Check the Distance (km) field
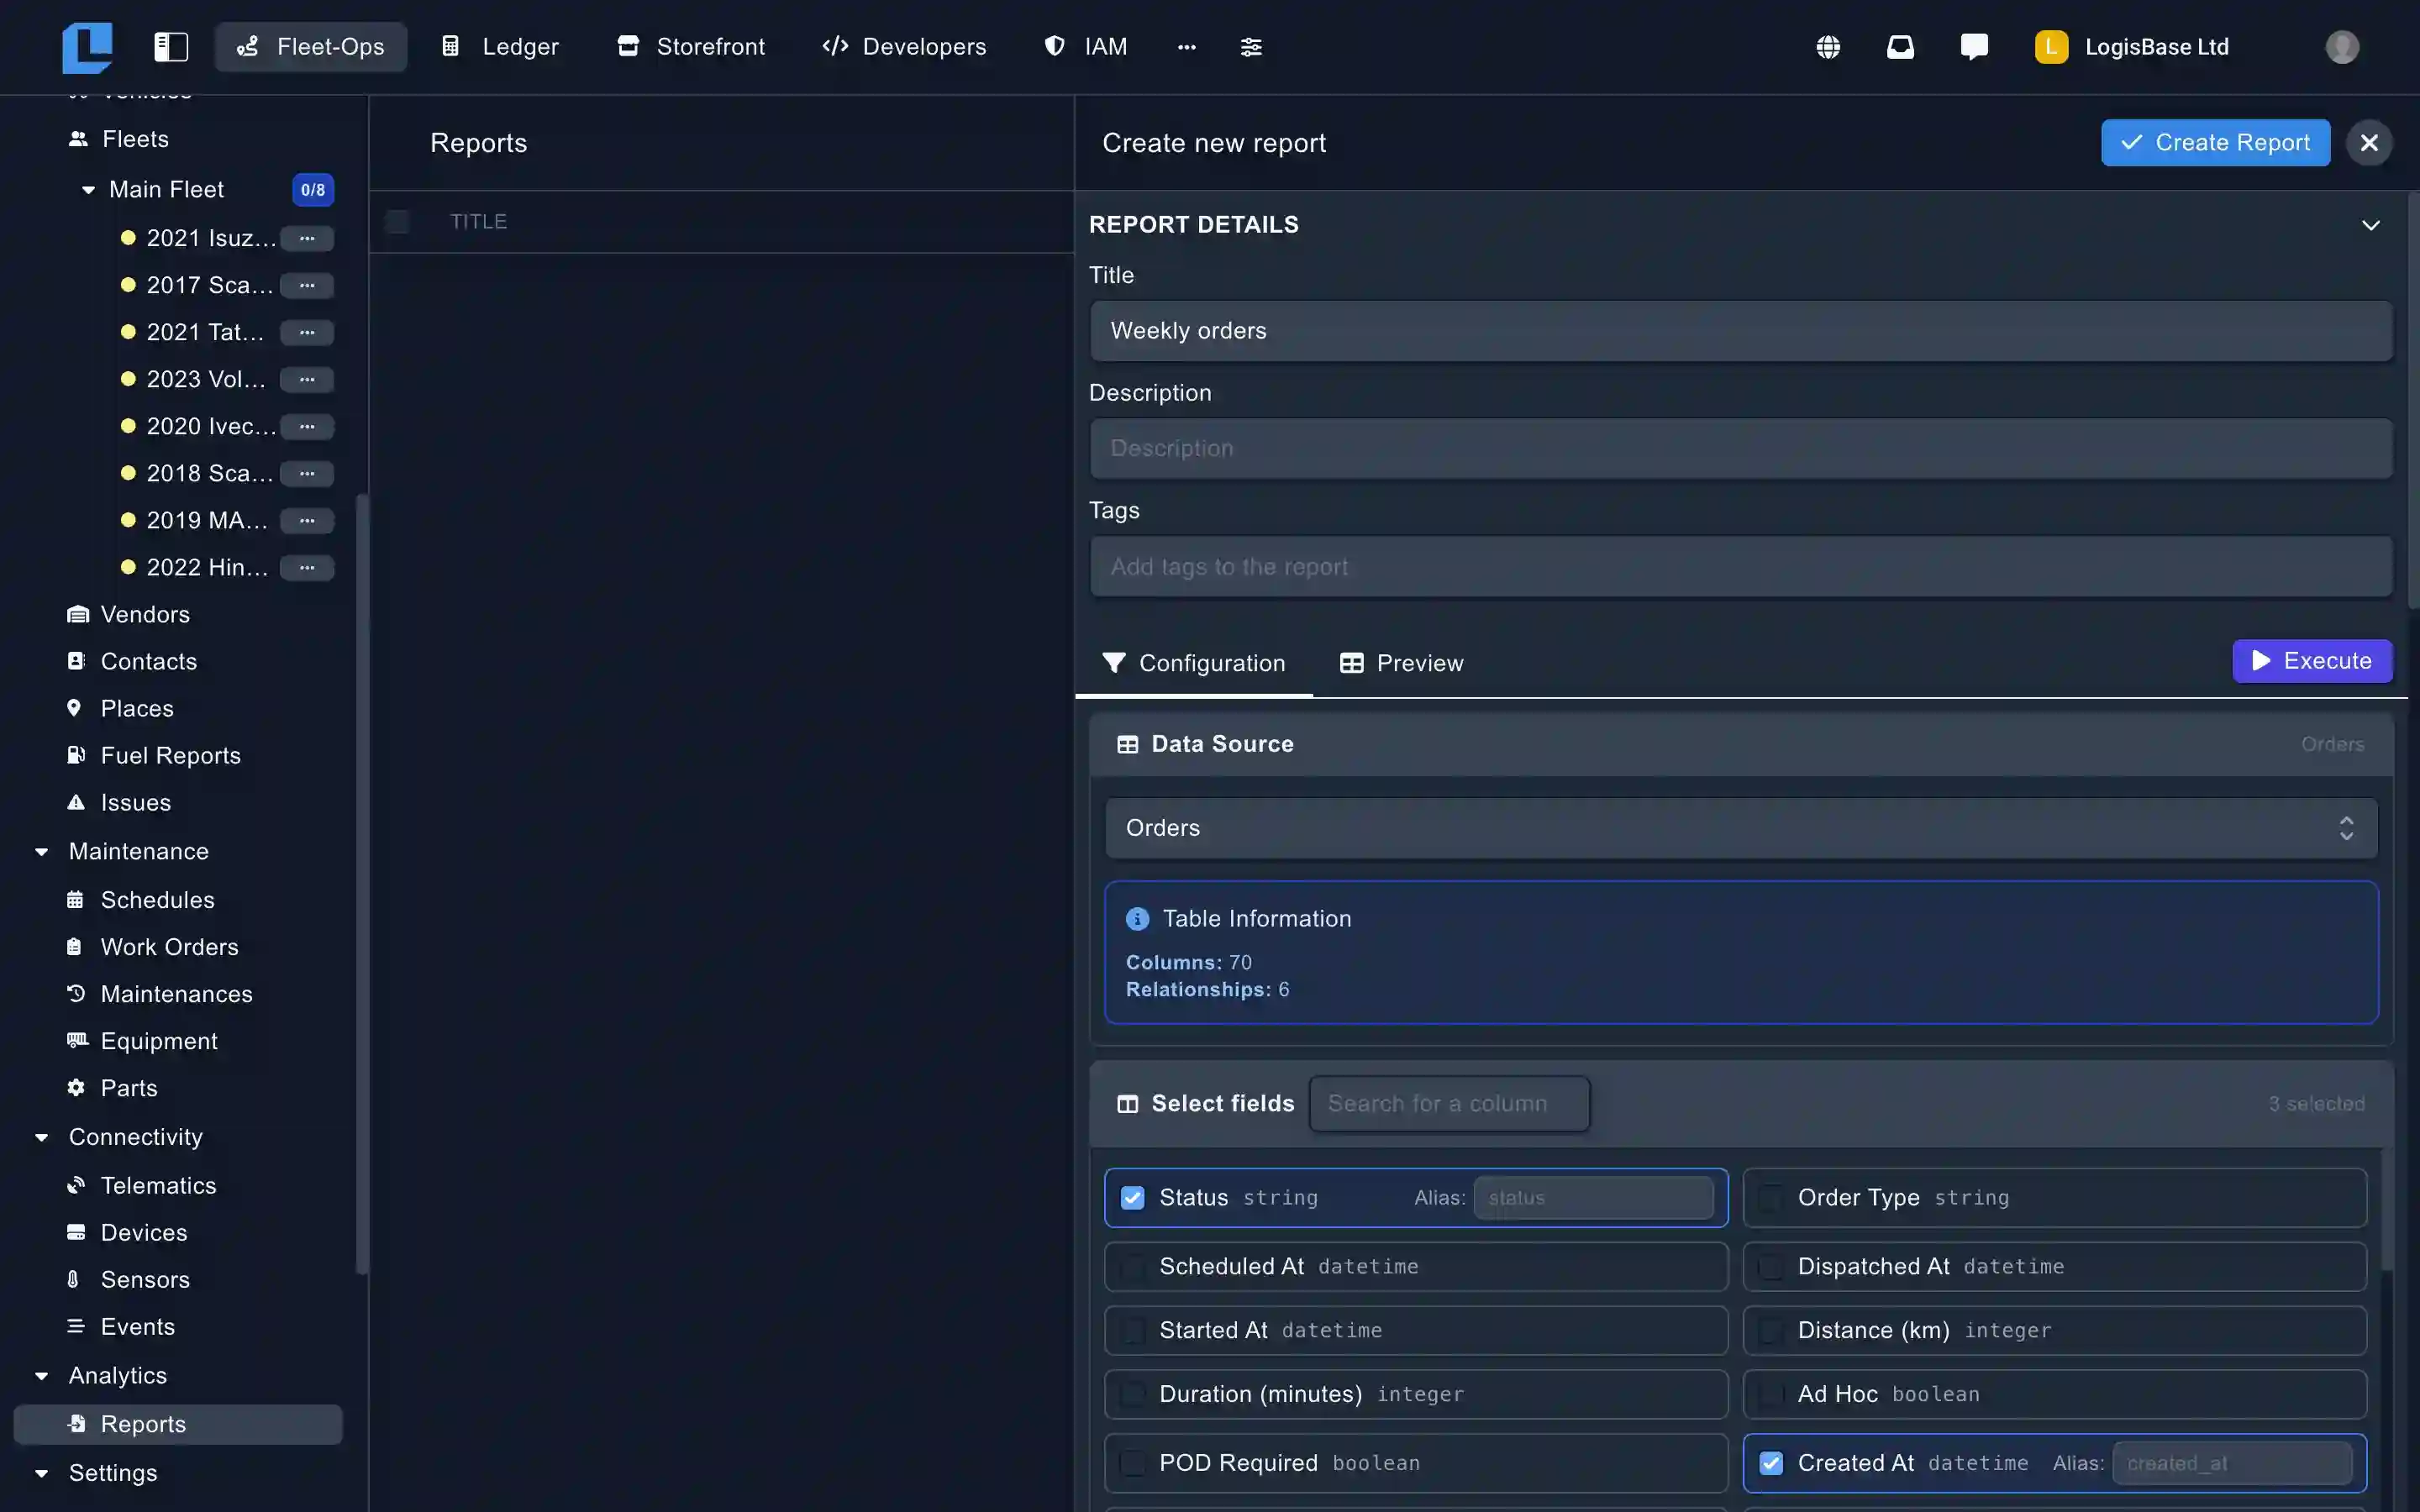Image resolution: width=2420 pixels, height=1512 pixels. pos(1770,1330)
